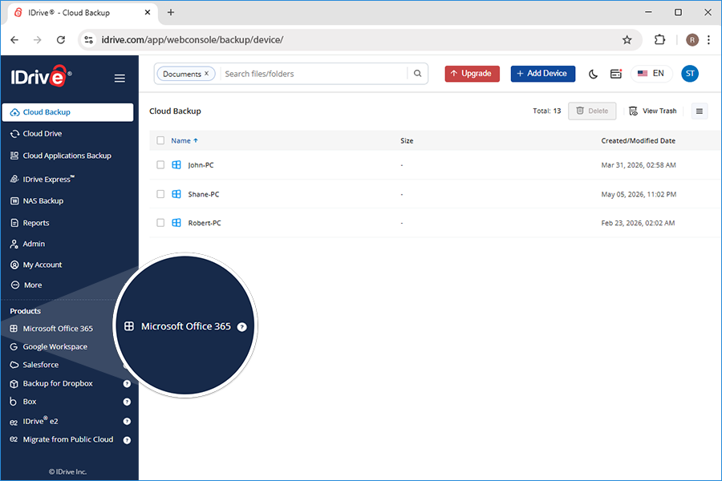Click the Size column header
Screen dimensions: 722x481
click(x=407, y=141)
